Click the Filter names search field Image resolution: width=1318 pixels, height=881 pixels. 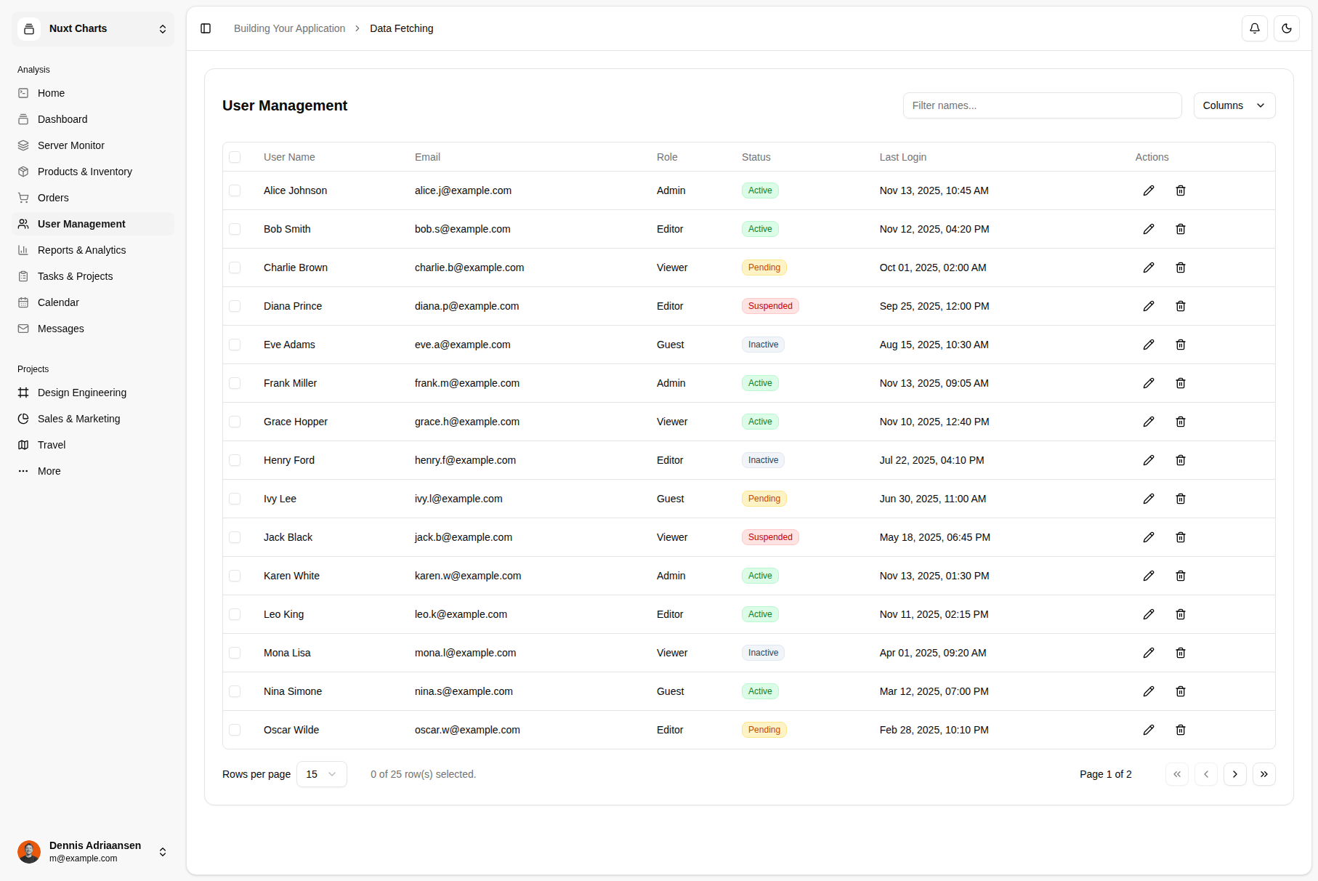pyautogui.click(x=1041, y=105)
